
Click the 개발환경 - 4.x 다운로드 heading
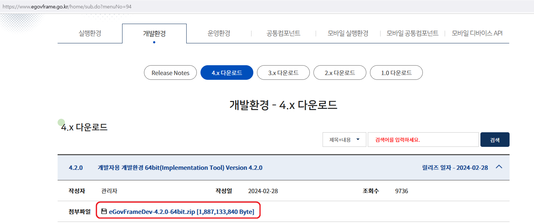(x=283, y=105)
